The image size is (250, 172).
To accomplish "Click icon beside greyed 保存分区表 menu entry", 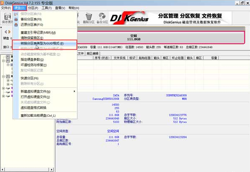I will coord(16,14).
